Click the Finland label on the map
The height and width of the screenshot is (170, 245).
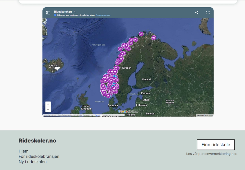tap(146, 80)
